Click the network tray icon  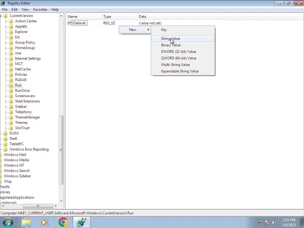pyautogui.click(x=259, y=222)
